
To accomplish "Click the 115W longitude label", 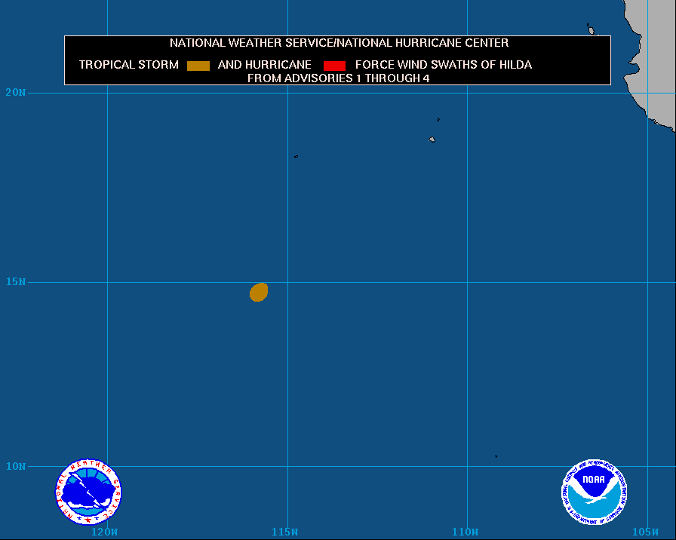I will click(x=284, y=532).
